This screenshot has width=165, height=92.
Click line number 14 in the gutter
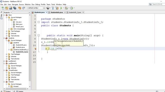pos(34,59)
